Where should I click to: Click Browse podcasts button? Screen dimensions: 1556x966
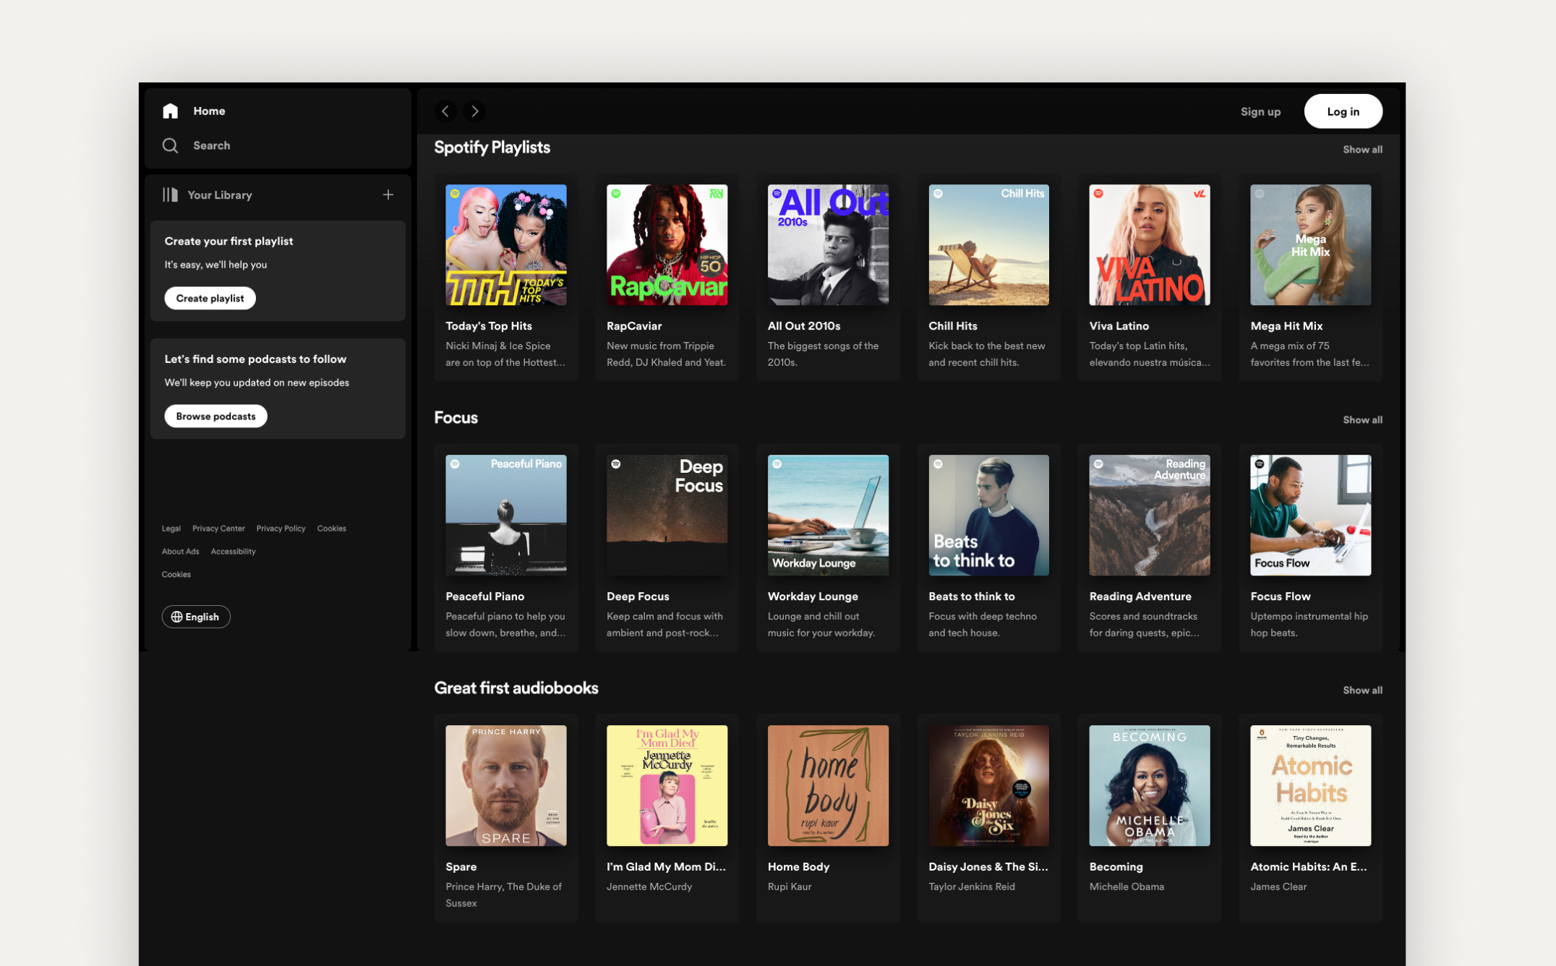tap(215, 416)
